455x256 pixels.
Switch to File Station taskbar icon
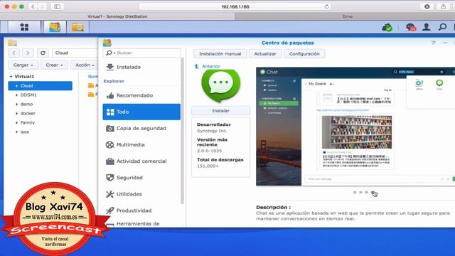(x=77, y=27)
